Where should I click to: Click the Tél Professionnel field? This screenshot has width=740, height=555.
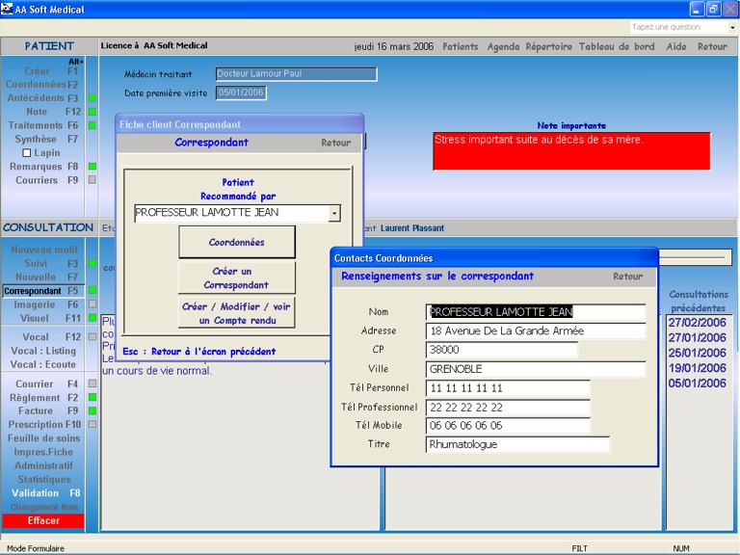coord(508,408)
